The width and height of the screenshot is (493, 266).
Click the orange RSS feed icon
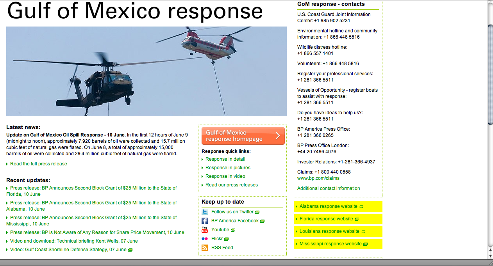[x=205, y=248]
